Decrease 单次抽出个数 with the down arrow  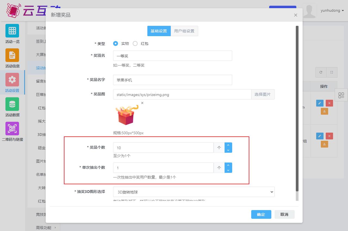228,170
